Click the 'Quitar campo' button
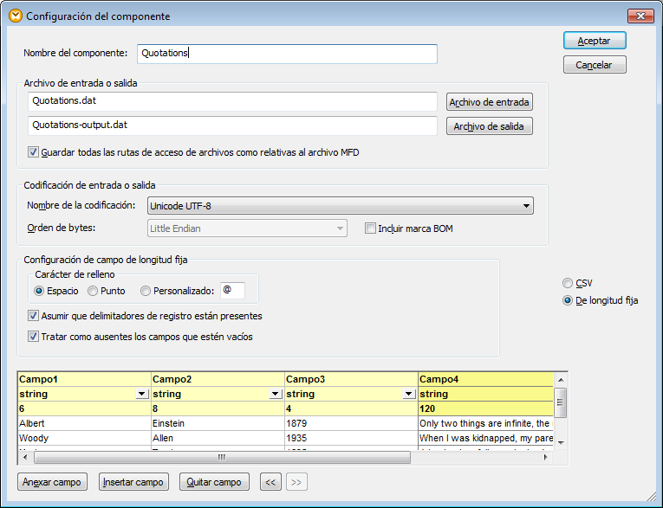Image resolution: width=663 pixels, height=508 pixels. click(x=214, y=482)
